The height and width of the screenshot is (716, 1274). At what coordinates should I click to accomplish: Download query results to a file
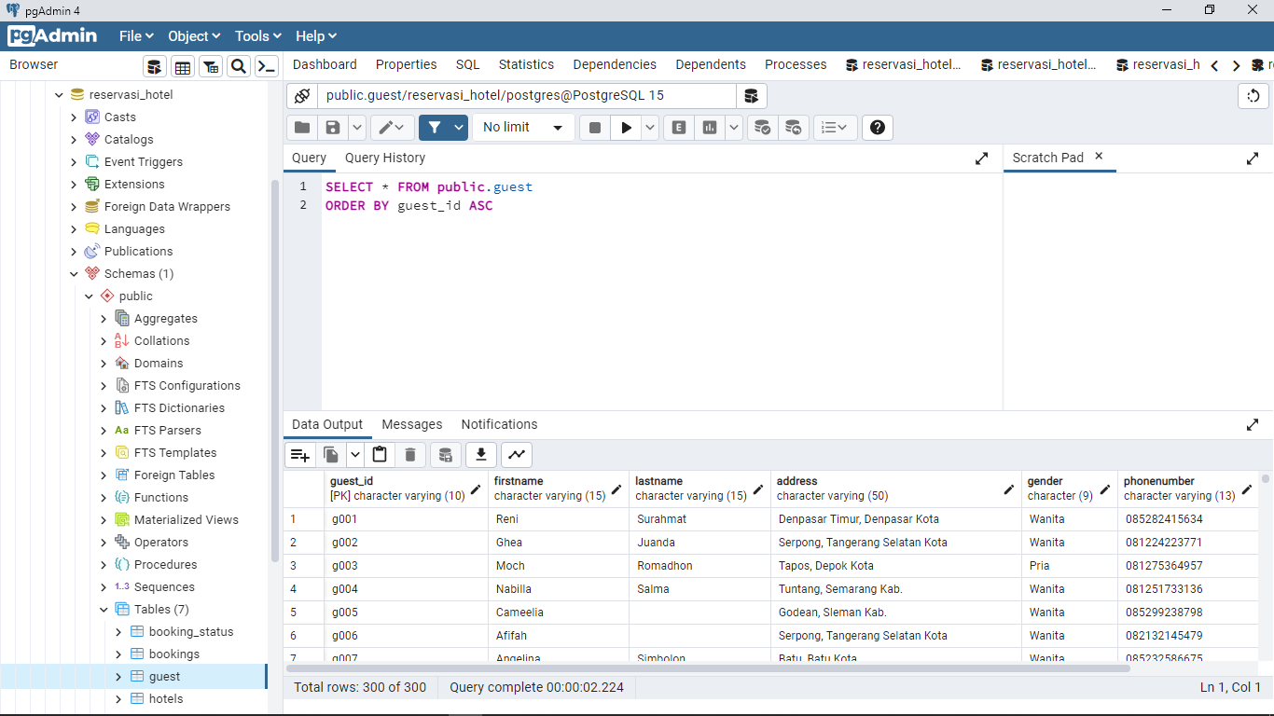(480, 454)
